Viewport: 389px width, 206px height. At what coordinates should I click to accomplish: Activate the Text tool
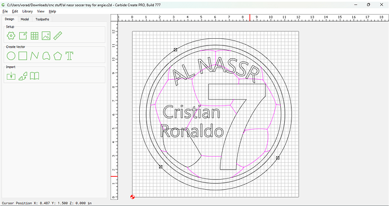pos(69,56)
